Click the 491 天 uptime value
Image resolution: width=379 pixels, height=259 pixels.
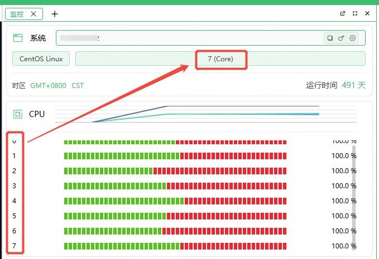(x=354, y=85)
